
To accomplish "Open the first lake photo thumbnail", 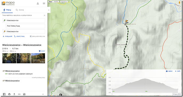I will 9,58.
